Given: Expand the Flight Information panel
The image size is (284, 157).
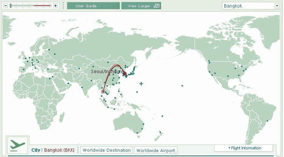Looking at the screenshot, I should (244, 148).
